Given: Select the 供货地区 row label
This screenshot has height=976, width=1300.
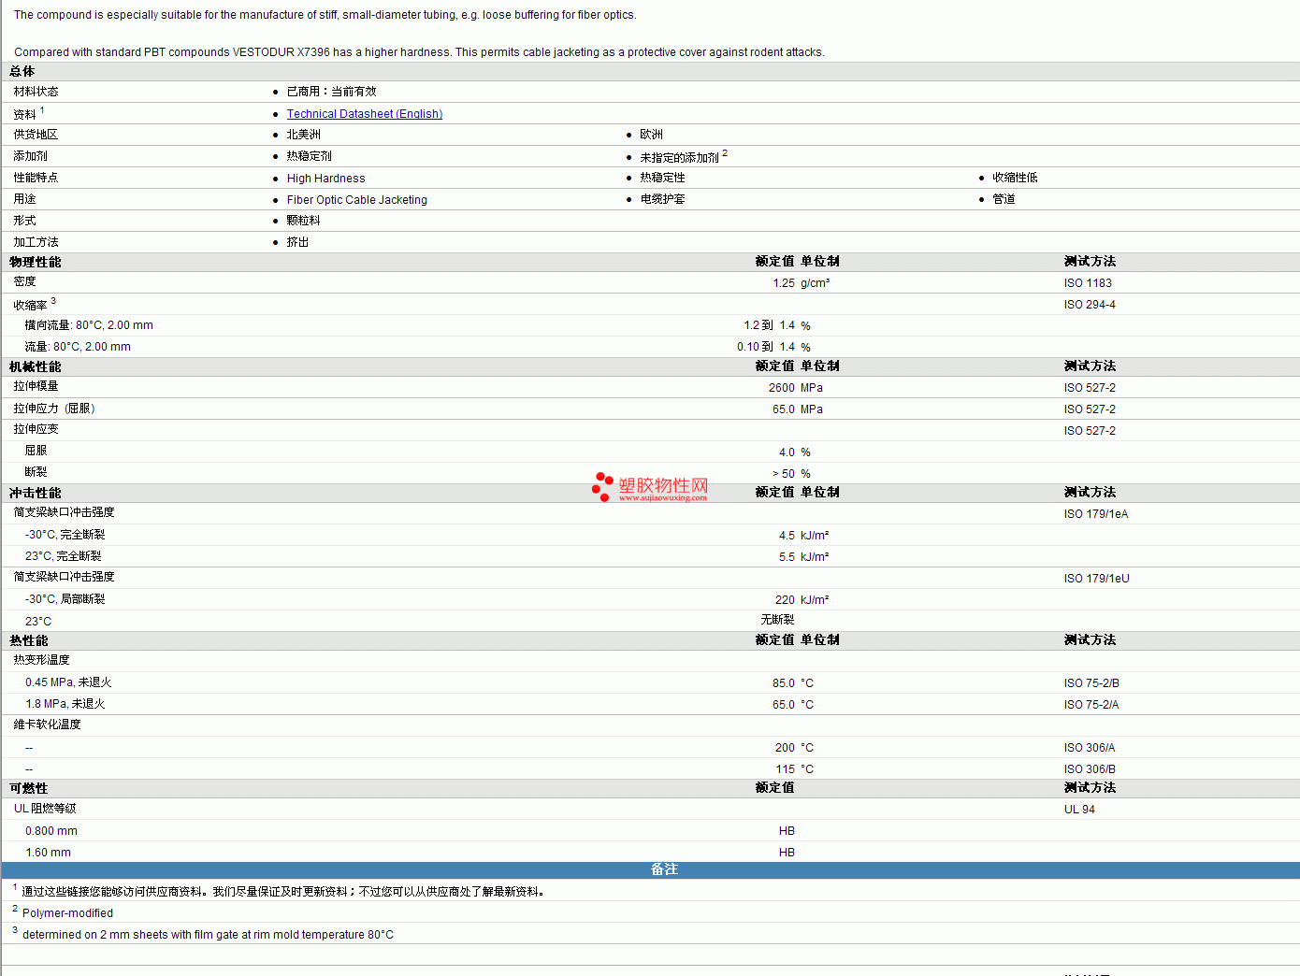Looking at the screenshot, I should (x=36, y=135).
